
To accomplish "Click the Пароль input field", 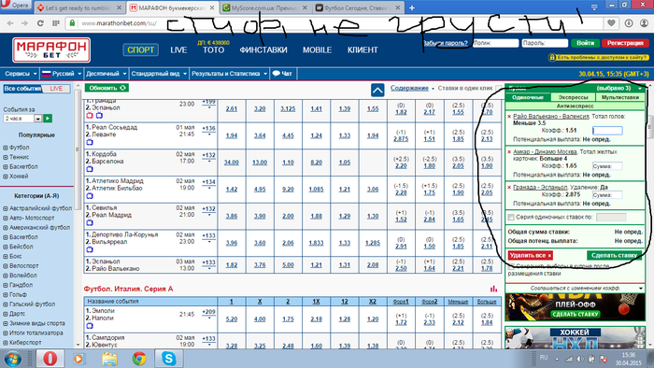I will [545, 43].
